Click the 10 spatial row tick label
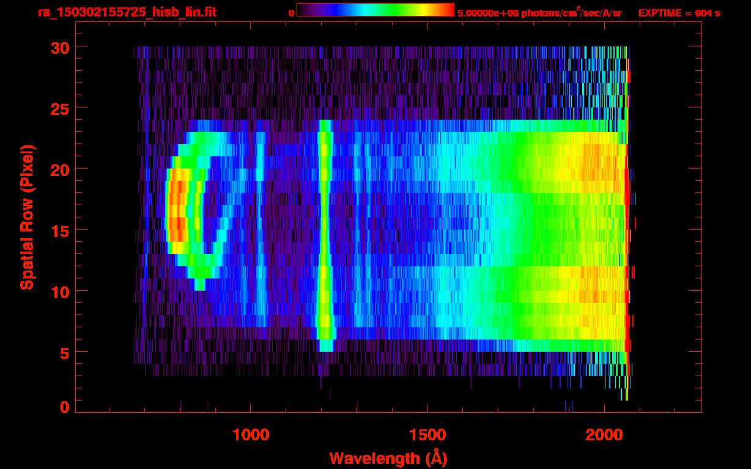 tap(59, 291)
